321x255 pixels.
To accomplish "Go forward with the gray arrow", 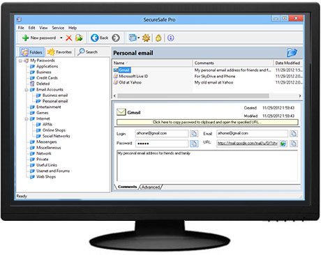I will (116, 38).
